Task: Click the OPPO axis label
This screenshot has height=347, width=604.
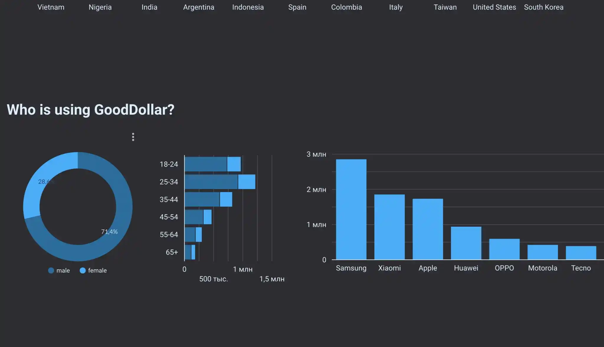Action: (504, 268)
